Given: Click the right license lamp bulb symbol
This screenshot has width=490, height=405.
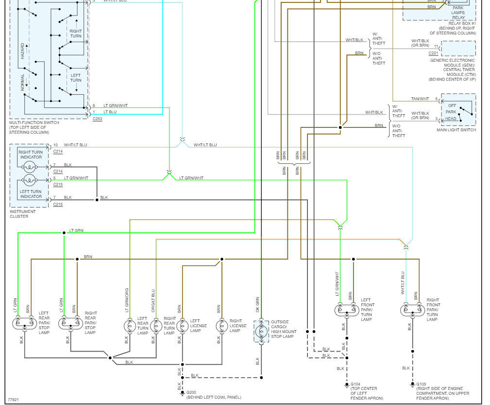Looking at the screenshot, I should (222, 326).
